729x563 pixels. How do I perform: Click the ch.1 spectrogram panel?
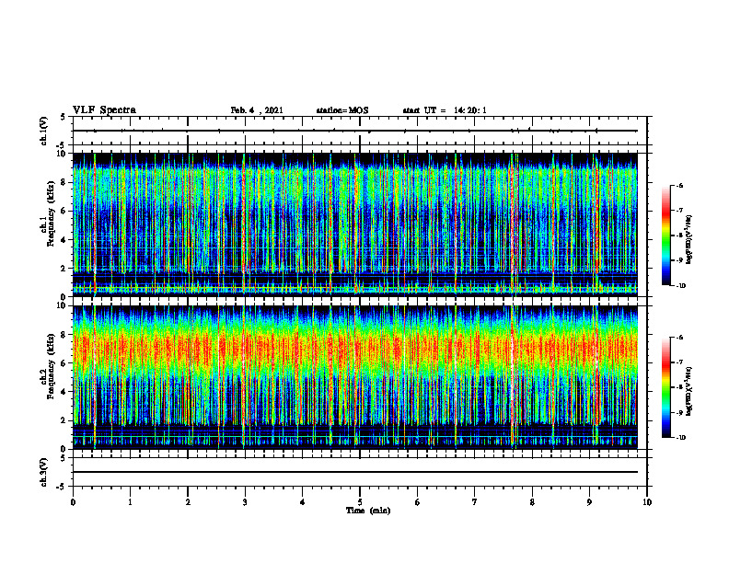click(355, 224)
